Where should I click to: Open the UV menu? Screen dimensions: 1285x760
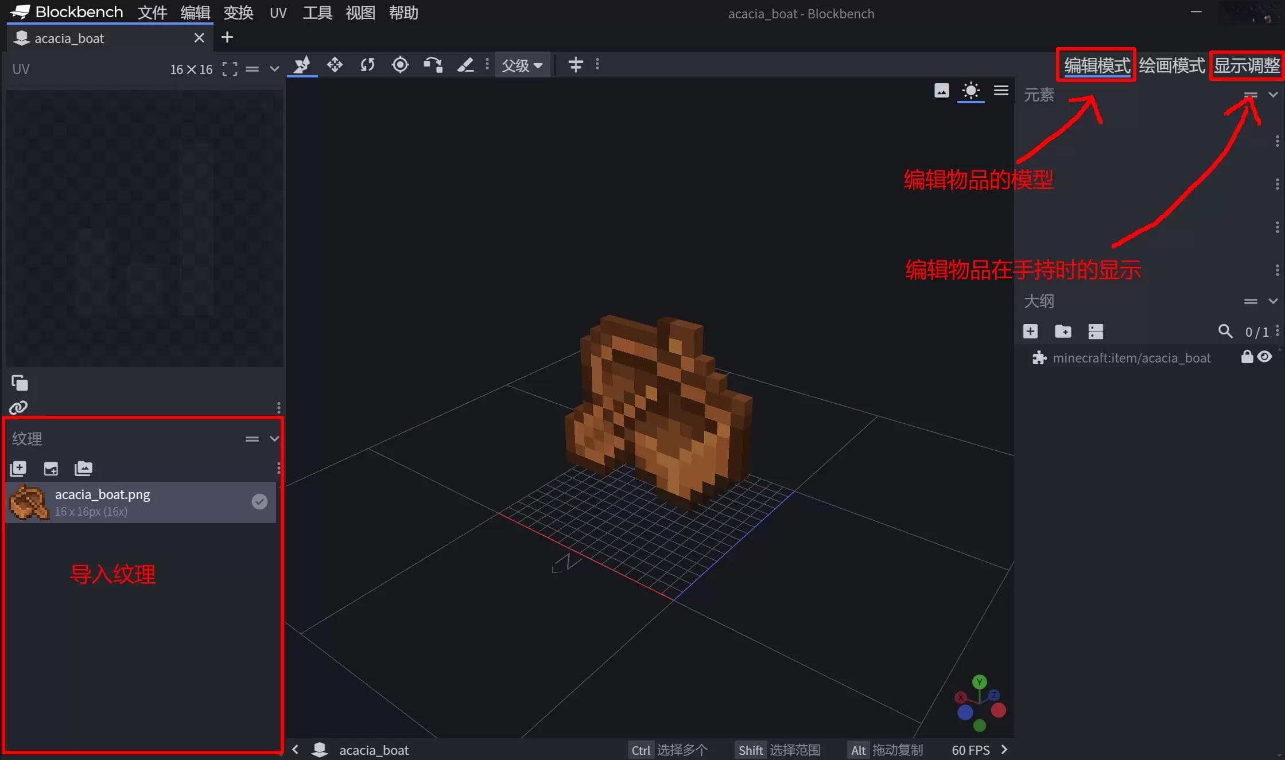pyautogui.click(x=278, y=13)
